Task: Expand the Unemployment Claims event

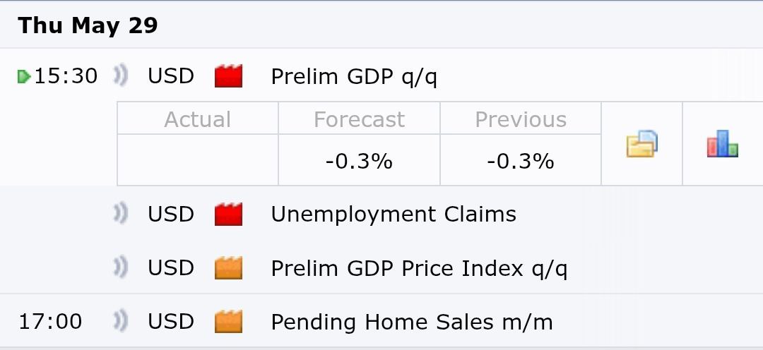Action: (x=394, y=215)
